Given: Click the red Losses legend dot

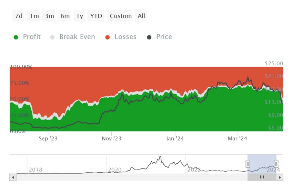Looking at the screenshot, I should (x=108, y=37).
